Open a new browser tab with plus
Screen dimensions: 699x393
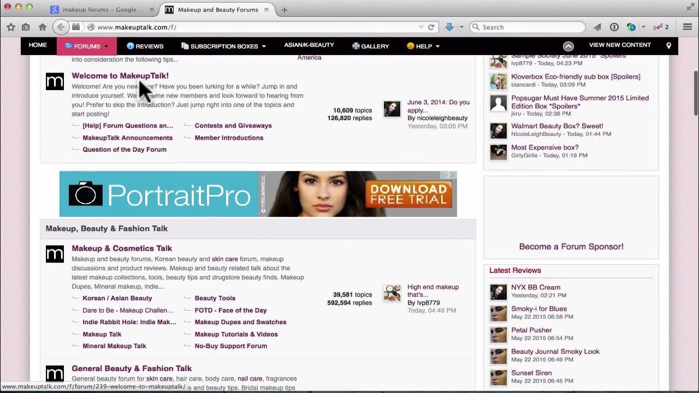[x=284, y=10]
